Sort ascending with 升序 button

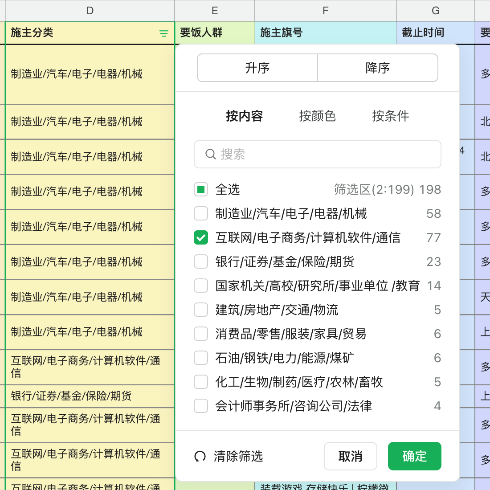[x=257, y=68]
